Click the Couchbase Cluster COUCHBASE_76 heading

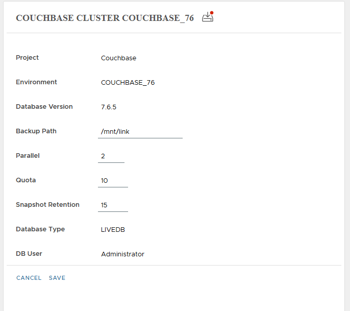[105, 18]
